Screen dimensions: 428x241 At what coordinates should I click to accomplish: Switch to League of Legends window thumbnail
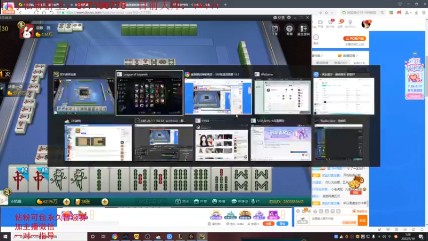tap(149, 93)
